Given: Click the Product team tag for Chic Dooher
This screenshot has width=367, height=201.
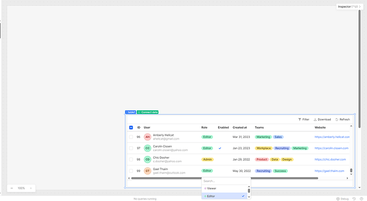Looking at the screenshot, I should (x=262, y=160).
